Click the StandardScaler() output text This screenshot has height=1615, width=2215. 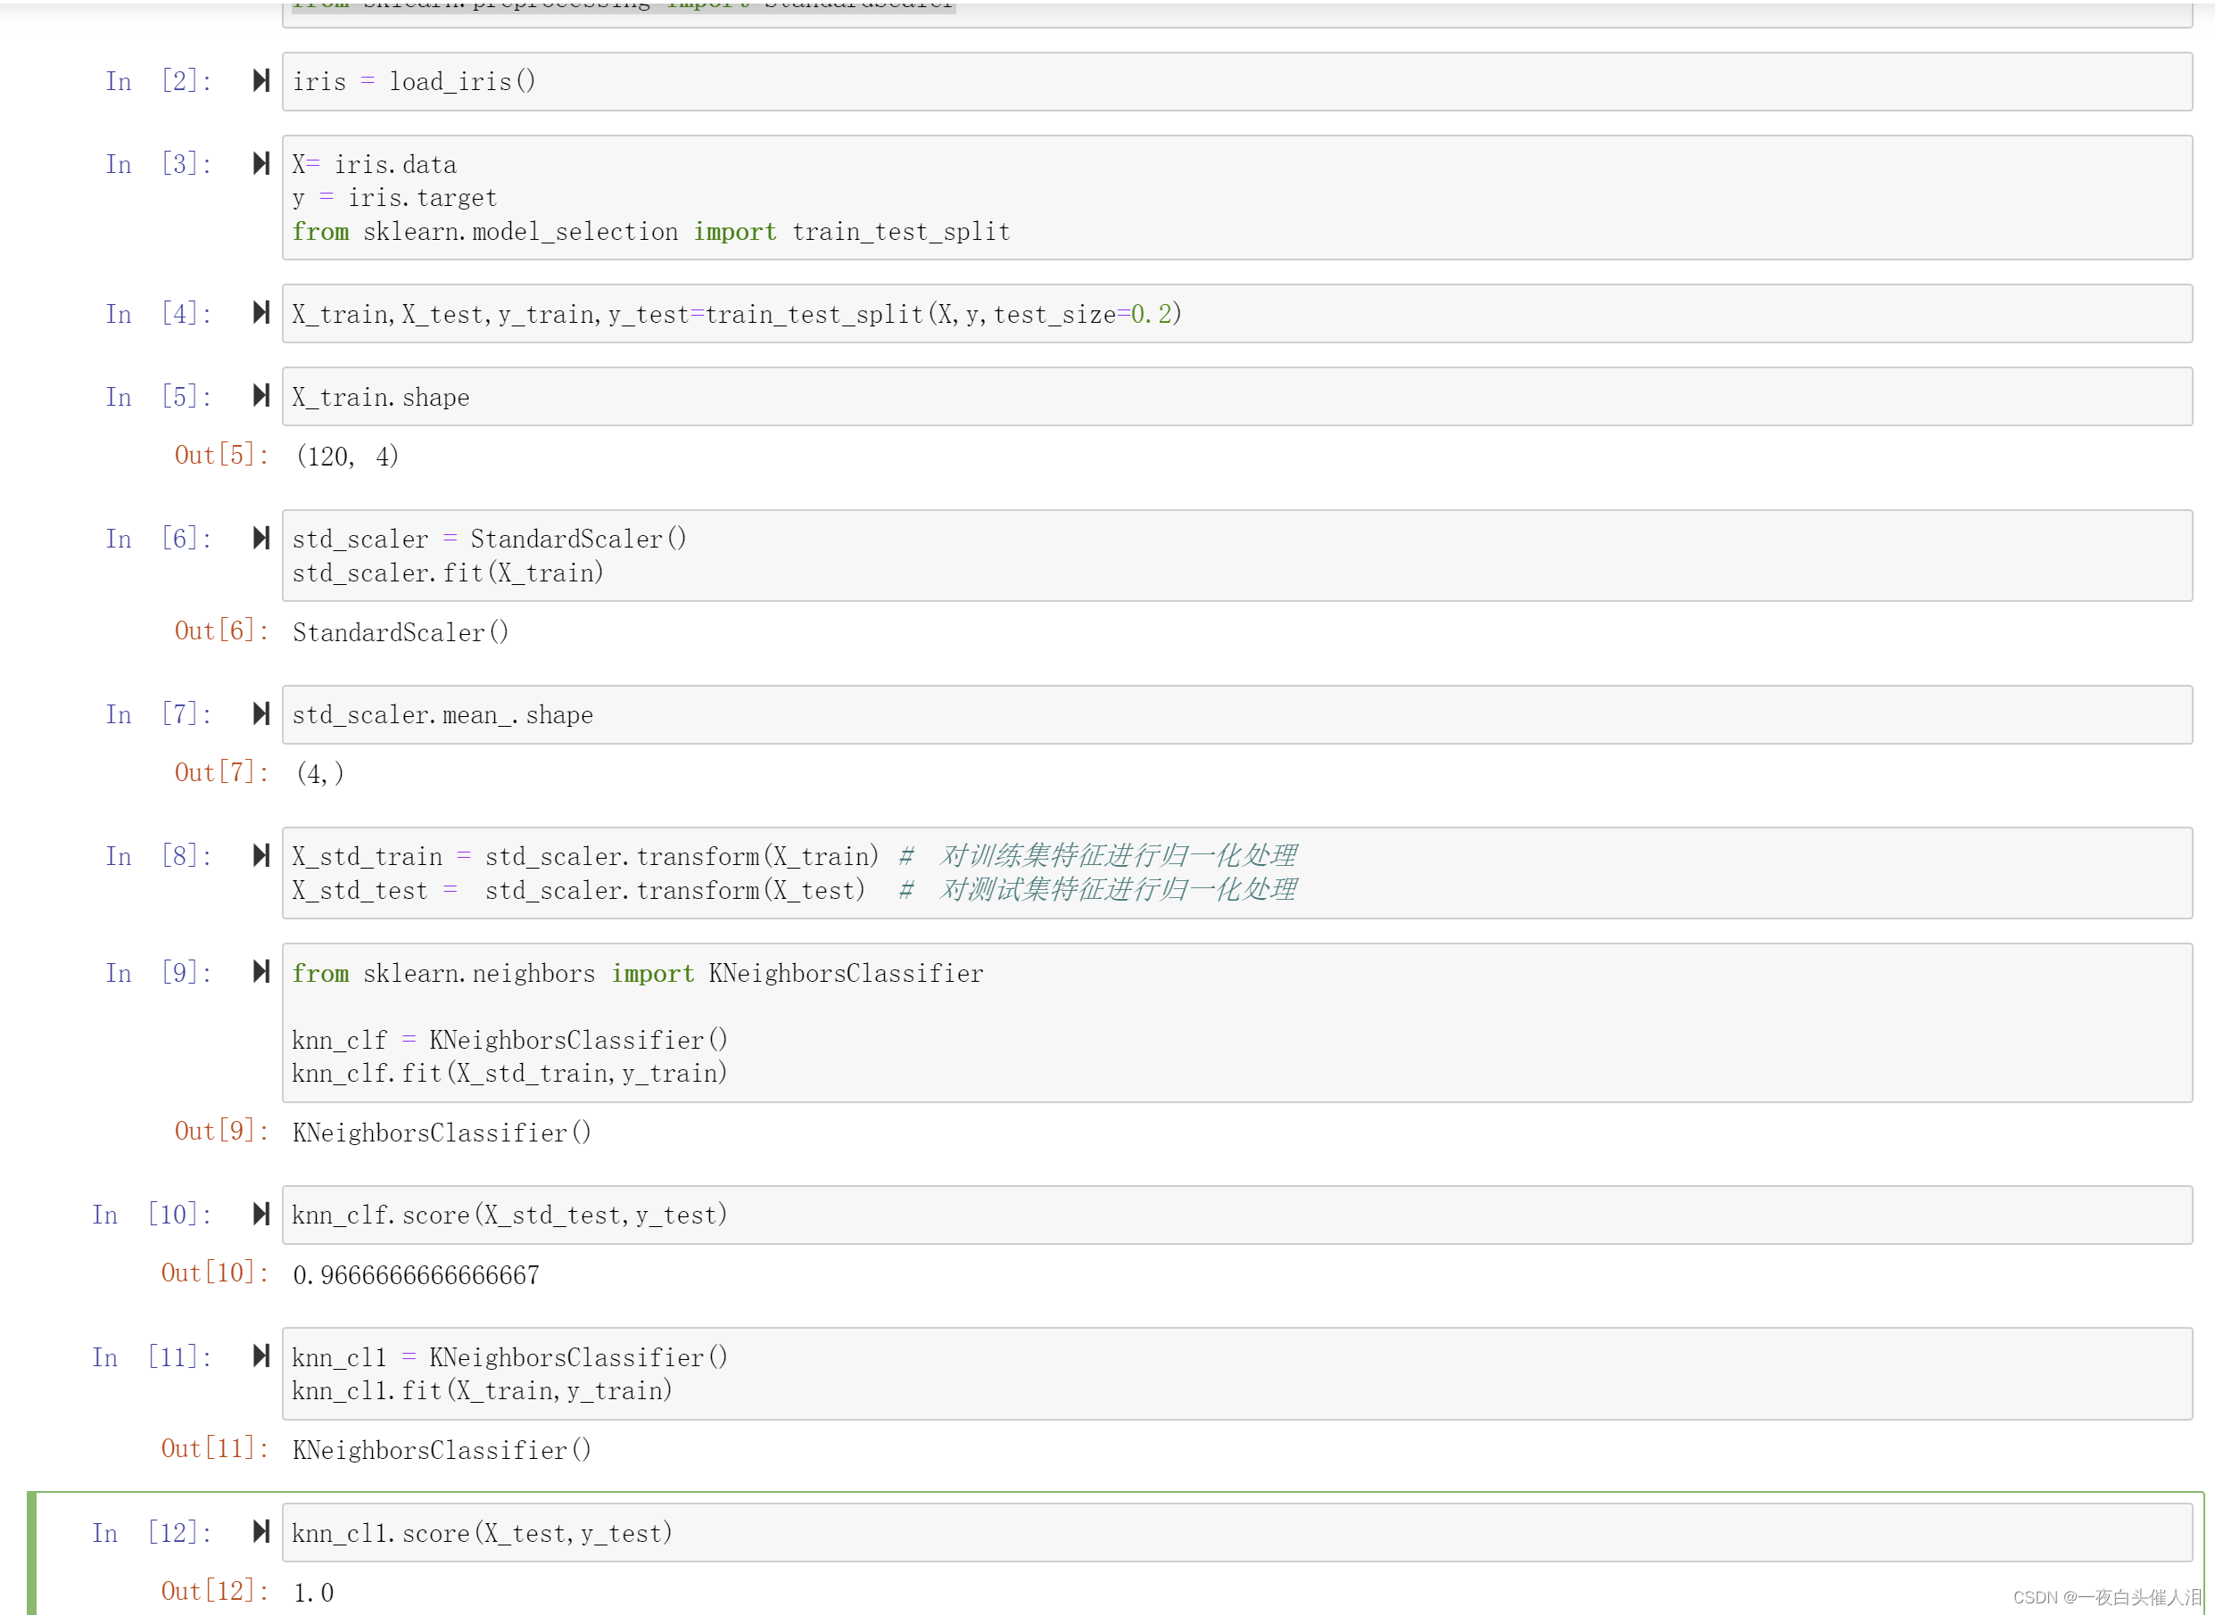click(x=401, y=632)
